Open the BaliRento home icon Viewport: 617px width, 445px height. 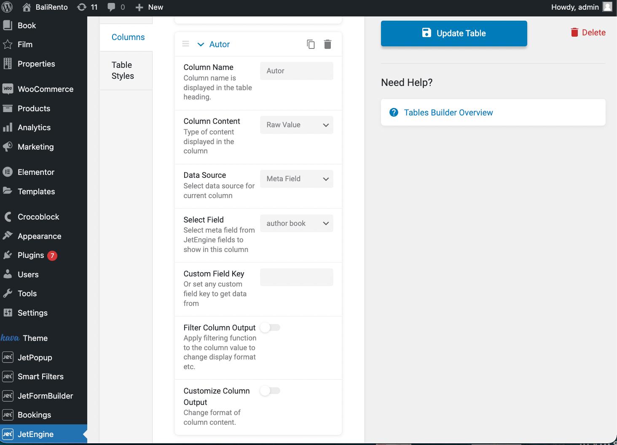point(27,7)
